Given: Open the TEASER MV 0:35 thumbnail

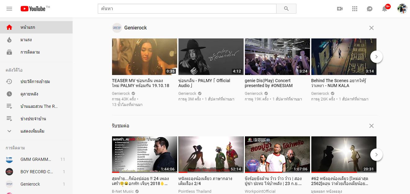Looking at the screenshot, I should 145,57.
